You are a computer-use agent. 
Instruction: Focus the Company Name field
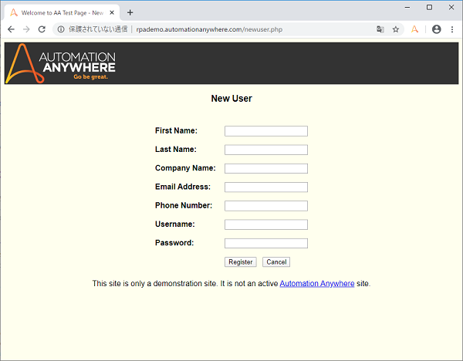(x=266, y=169)
